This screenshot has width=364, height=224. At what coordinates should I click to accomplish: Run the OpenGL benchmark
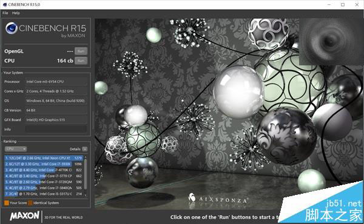click(81, 51)
